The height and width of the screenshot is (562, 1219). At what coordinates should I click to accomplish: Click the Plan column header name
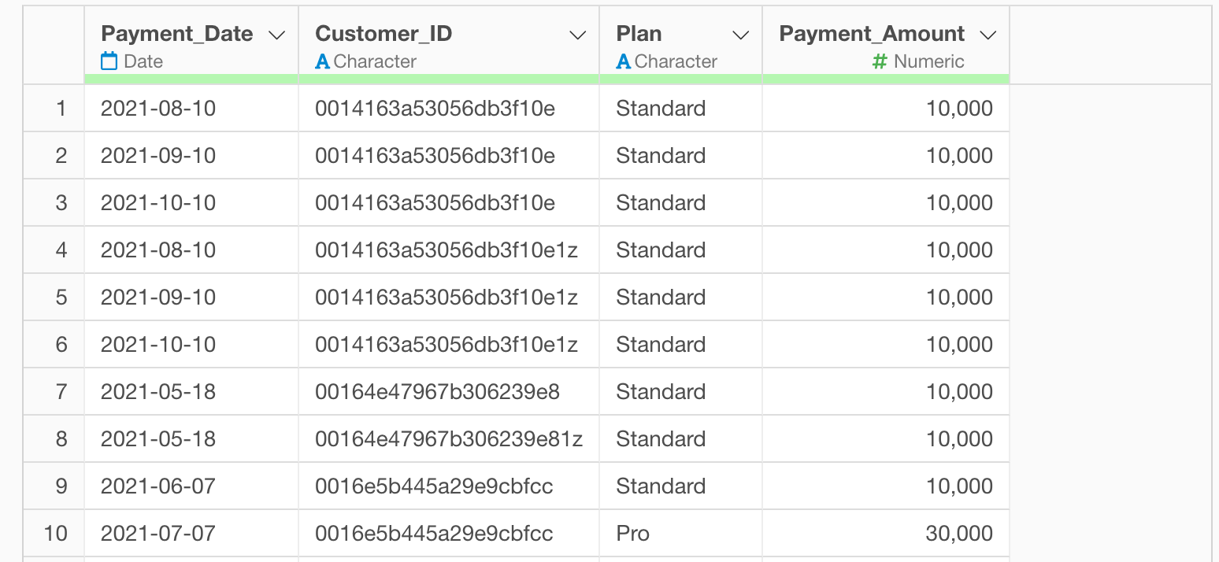639,34
